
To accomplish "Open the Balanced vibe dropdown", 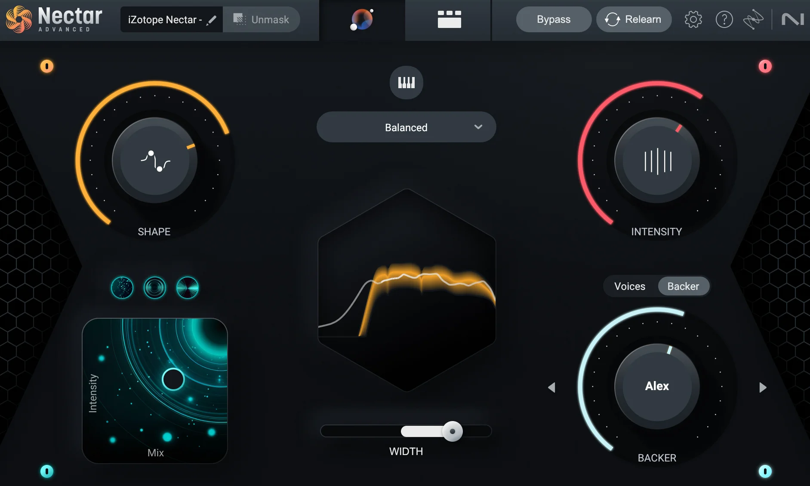I will point(406,127).
